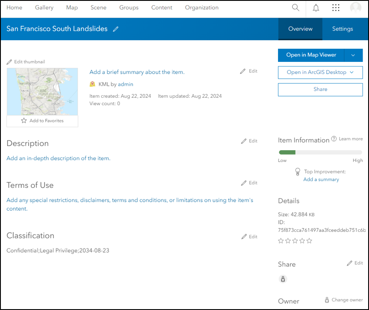Switch to the Settings tab

(x=342, y=29)
